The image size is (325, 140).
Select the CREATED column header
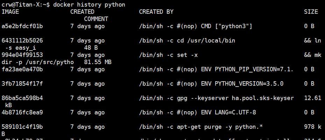click(x=82, y=12)
